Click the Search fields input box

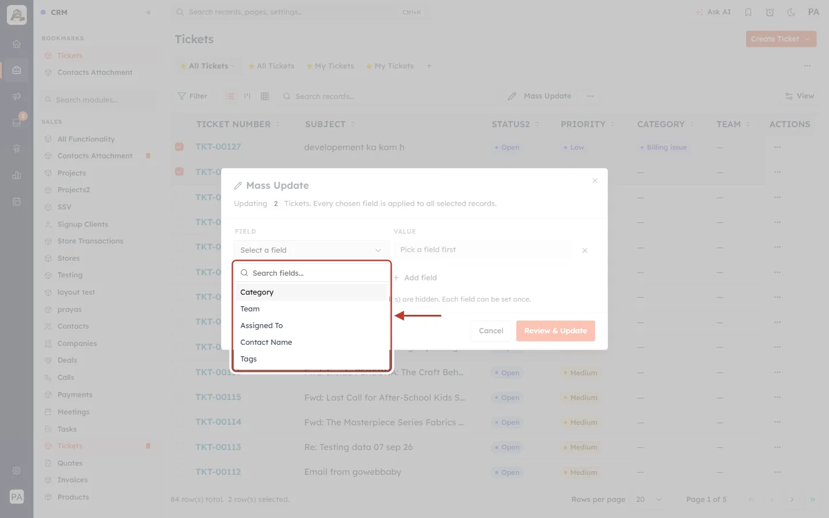[x=311, y=273]
